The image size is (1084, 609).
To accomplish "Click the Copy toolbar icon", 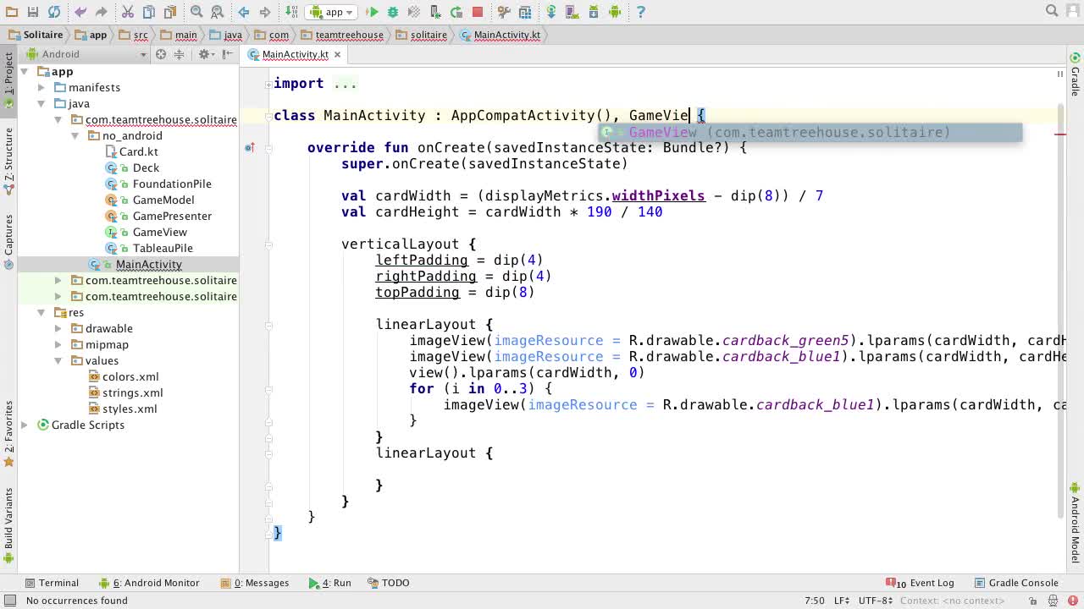I will pyautogui.click(x=148, y=12).
